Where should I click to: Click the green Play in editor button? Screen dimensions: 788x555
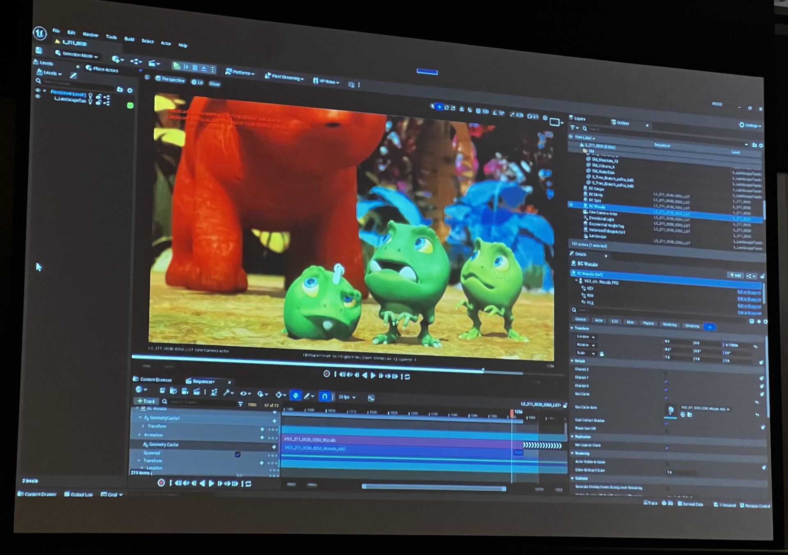coord(176,66)
